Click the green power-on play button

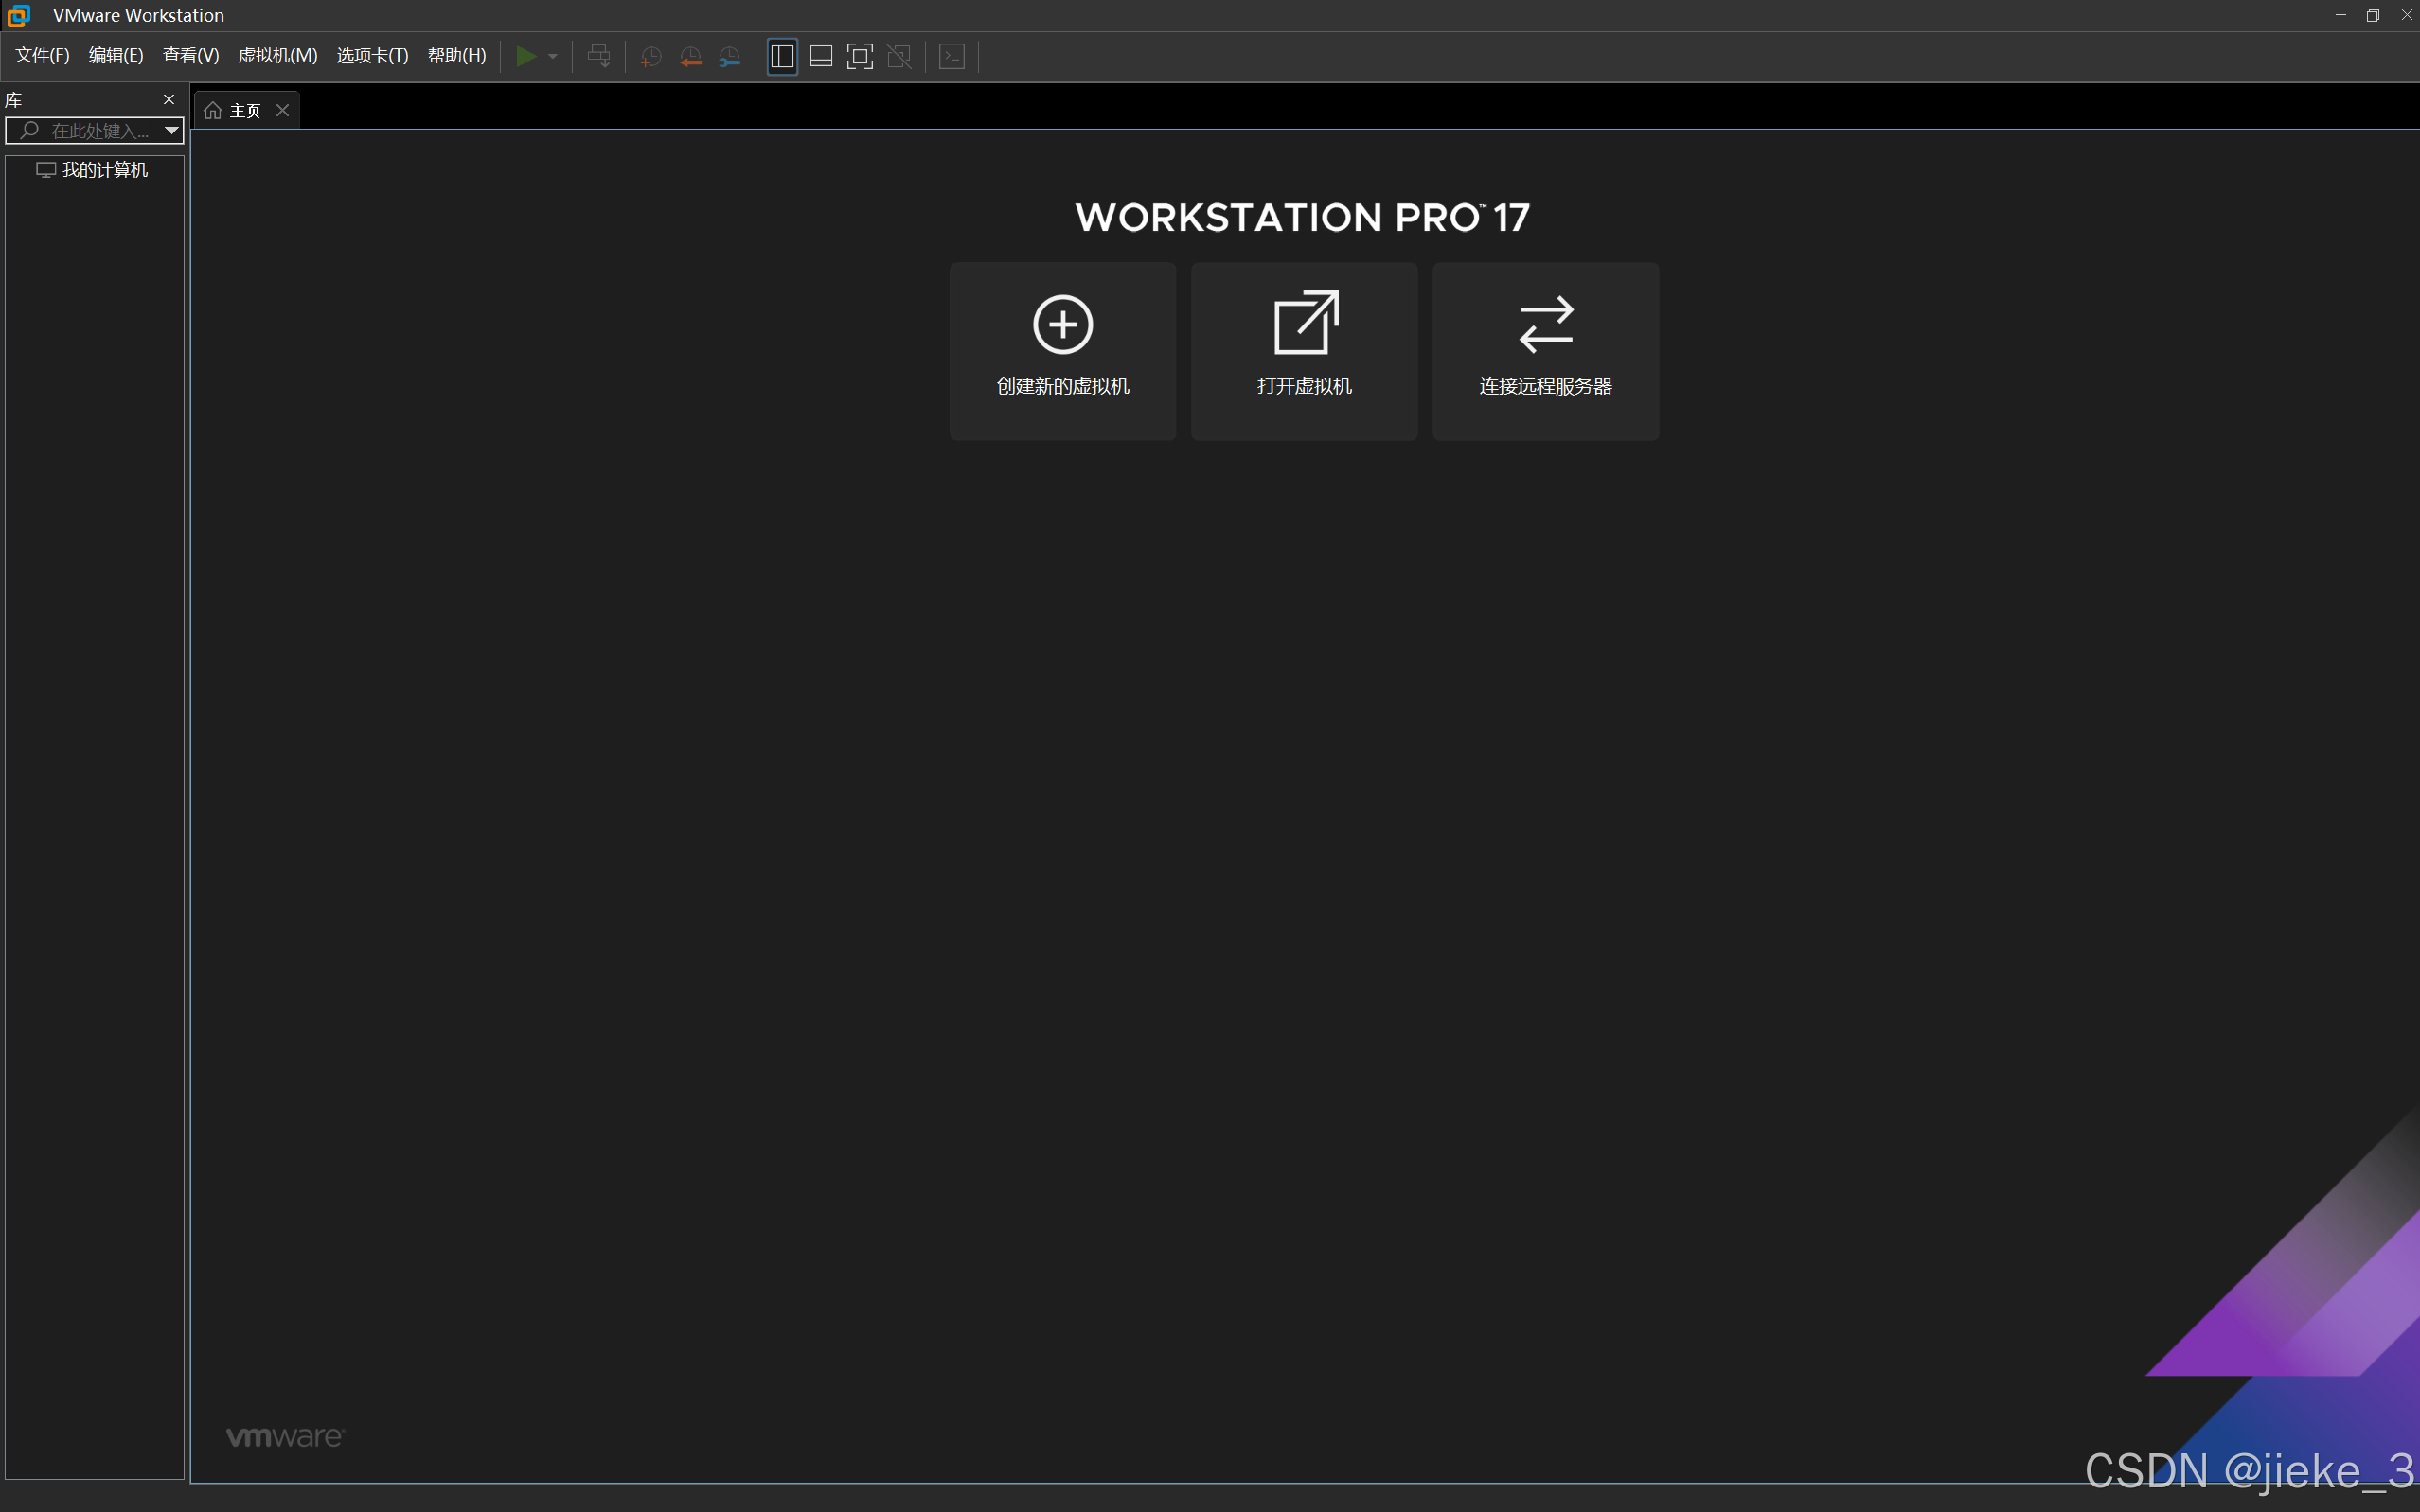click(x=525, y=56)
